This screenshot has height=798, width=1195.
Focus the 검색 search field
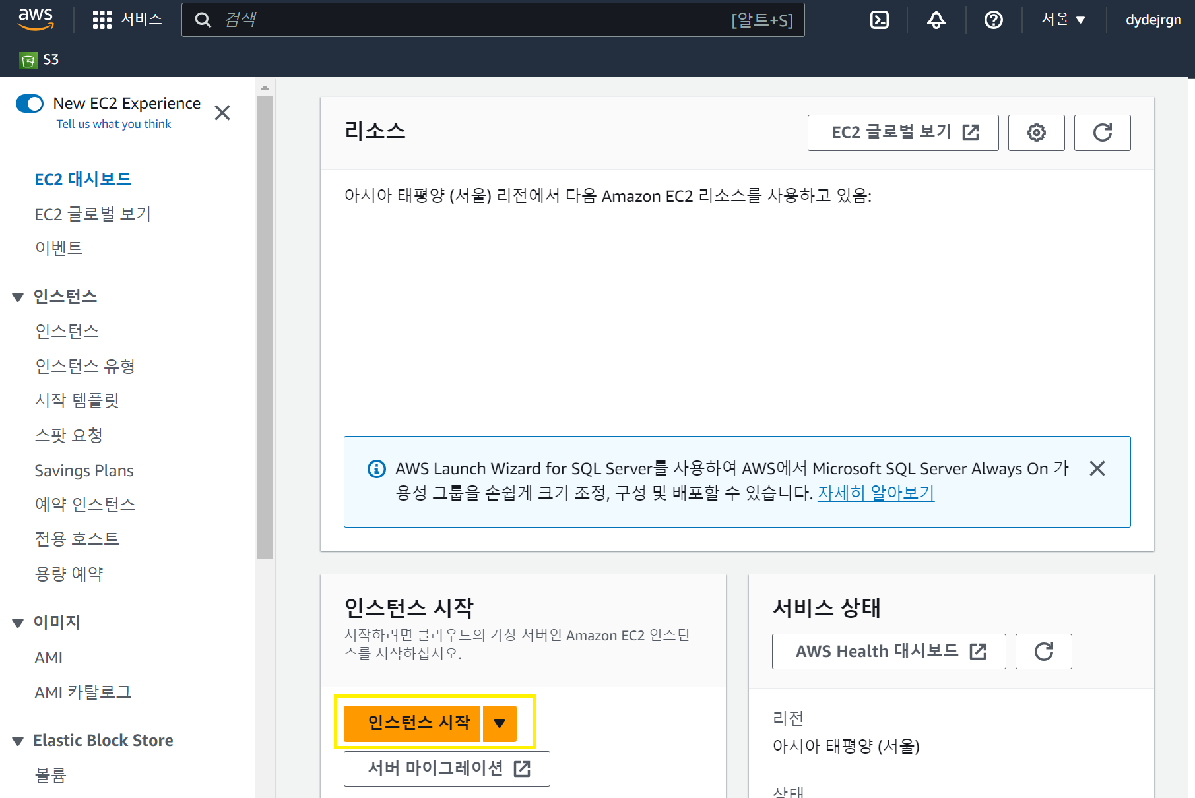click(x=493, y=20)
